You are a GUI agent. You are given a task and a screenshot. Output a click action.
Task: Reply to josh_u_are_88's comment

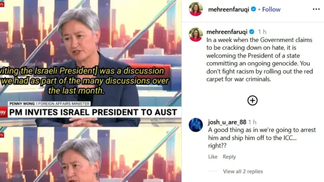[229, 157]
